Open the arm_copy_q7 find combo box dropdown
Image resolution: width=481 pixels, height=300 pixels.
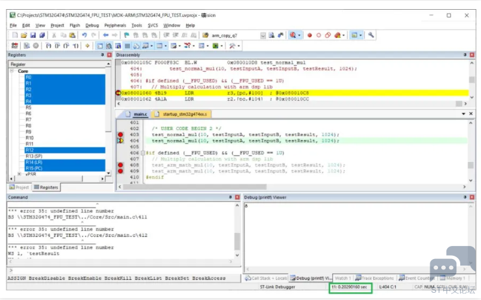tap(263, 36)
